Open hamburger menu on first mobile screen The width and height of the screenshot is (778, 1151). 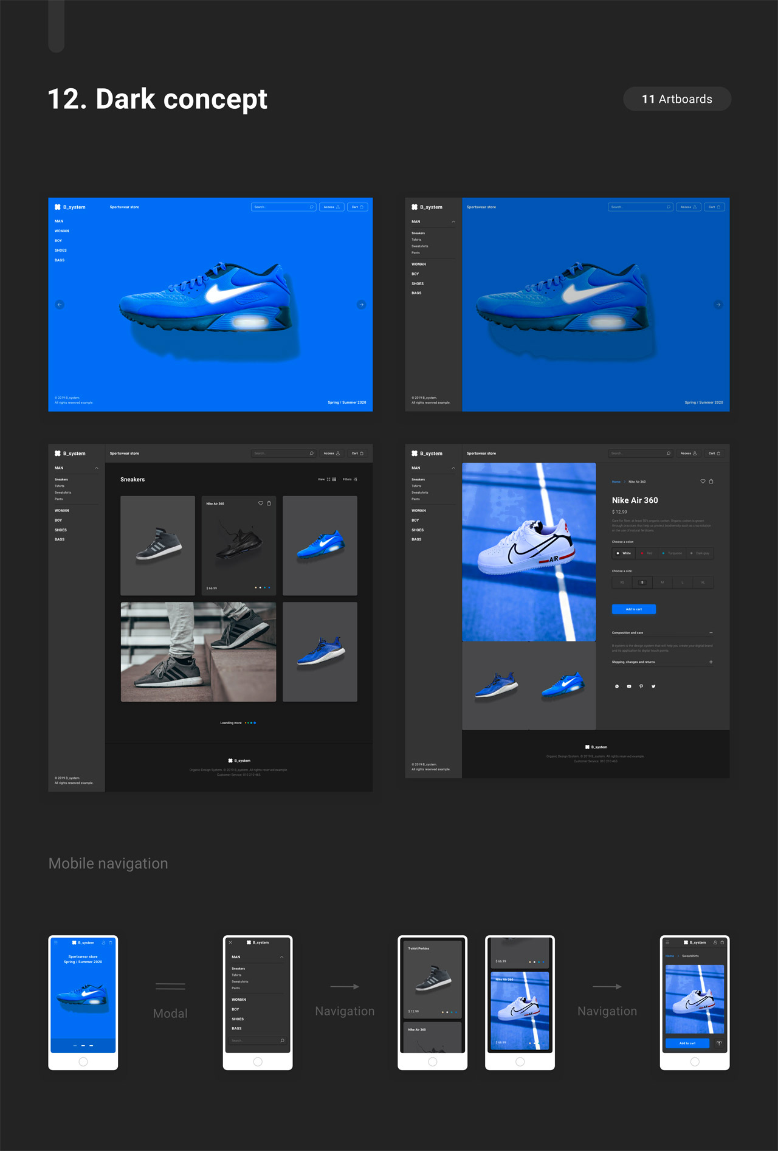click(x=56, y=942)
